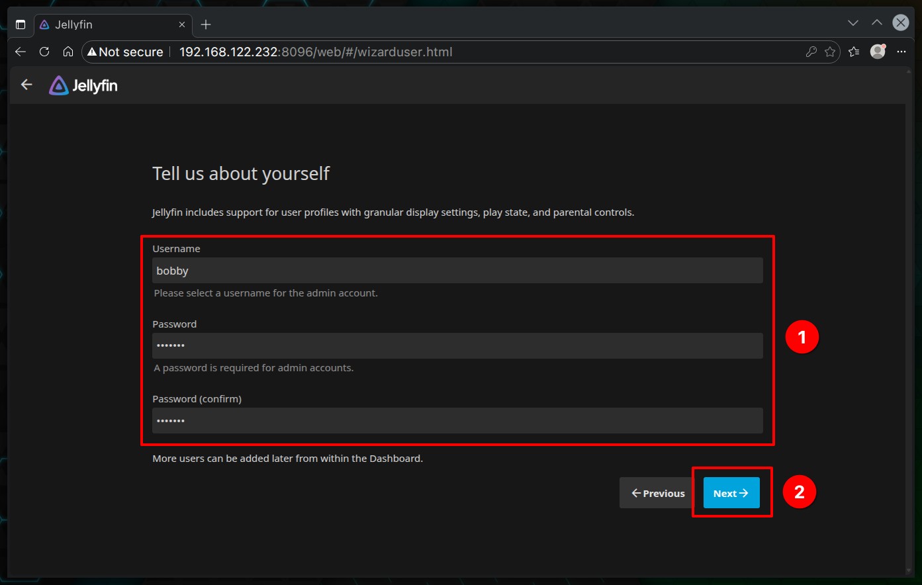922x585 pixels.
Task: Go to browser home page icon
Action: coord(68,52)
